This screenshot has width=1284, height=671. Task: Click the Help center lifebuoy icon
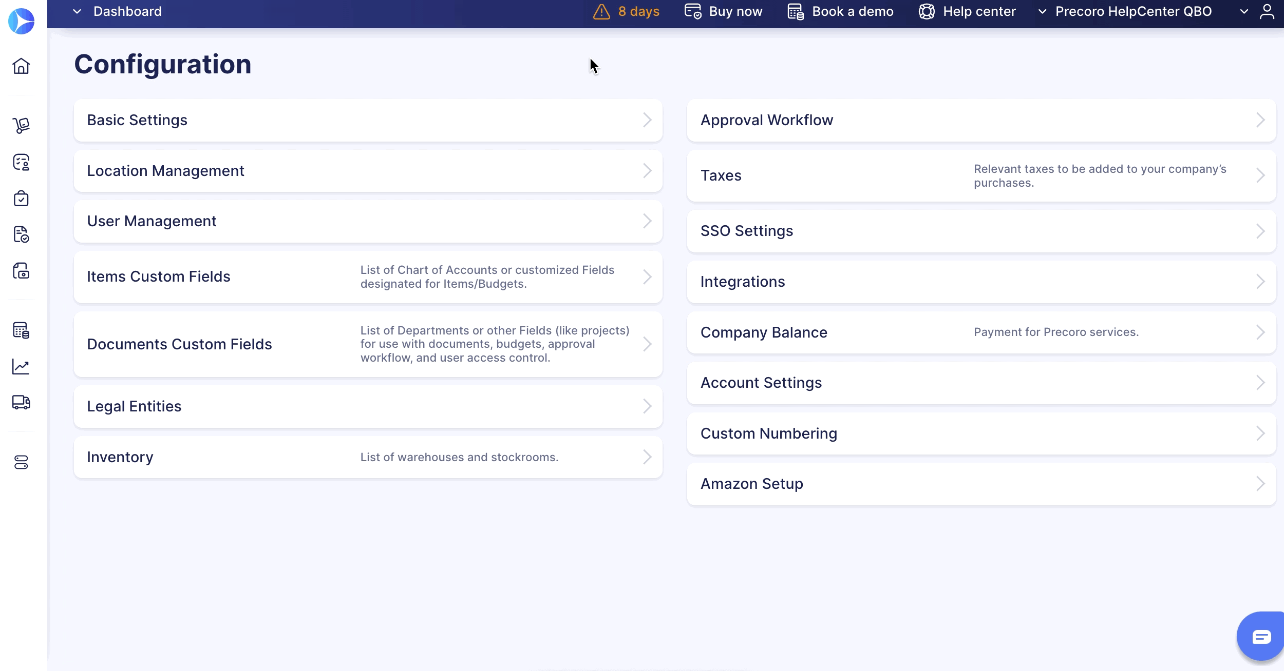(x=927, y=12)
